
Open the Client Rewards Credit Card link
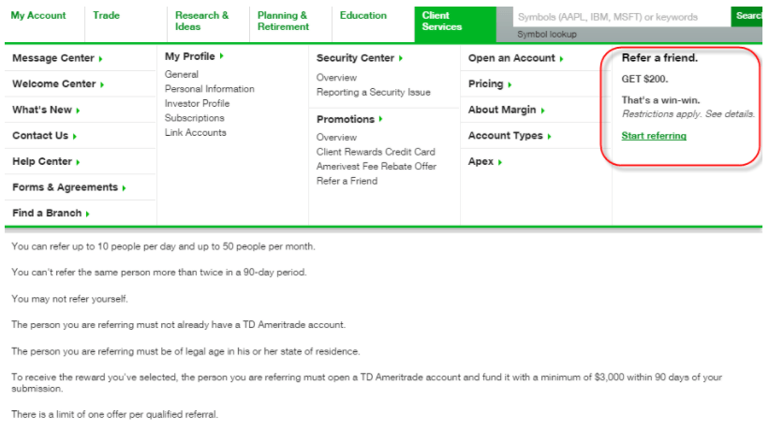pyautogui.click(x=376, y=152)
